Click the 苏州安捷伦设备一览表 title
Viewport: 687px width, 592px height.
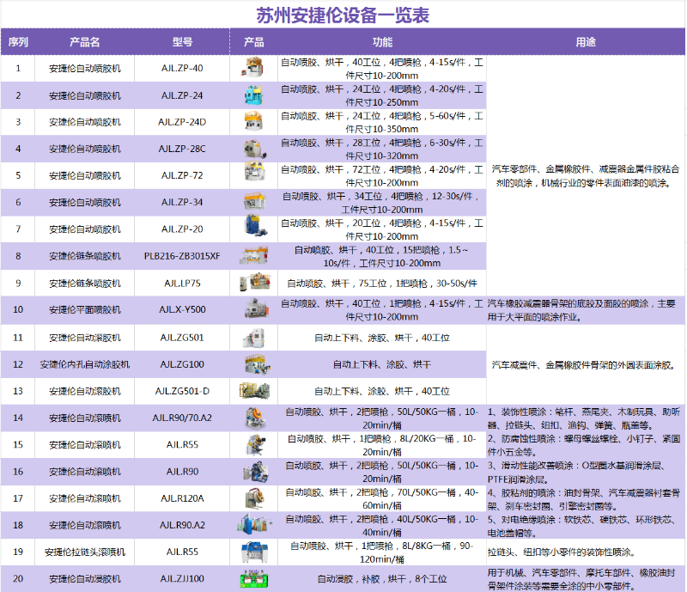point(343,15)
